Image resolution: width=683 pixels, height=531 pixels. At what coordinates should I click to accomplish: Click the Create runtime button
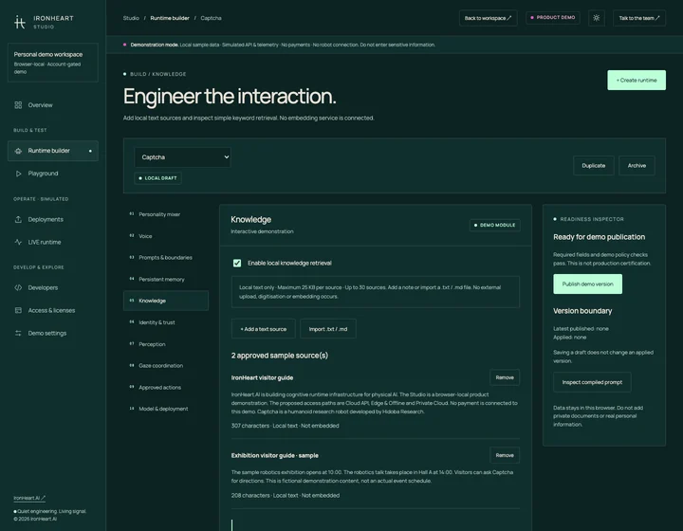[x=637, y=80]
